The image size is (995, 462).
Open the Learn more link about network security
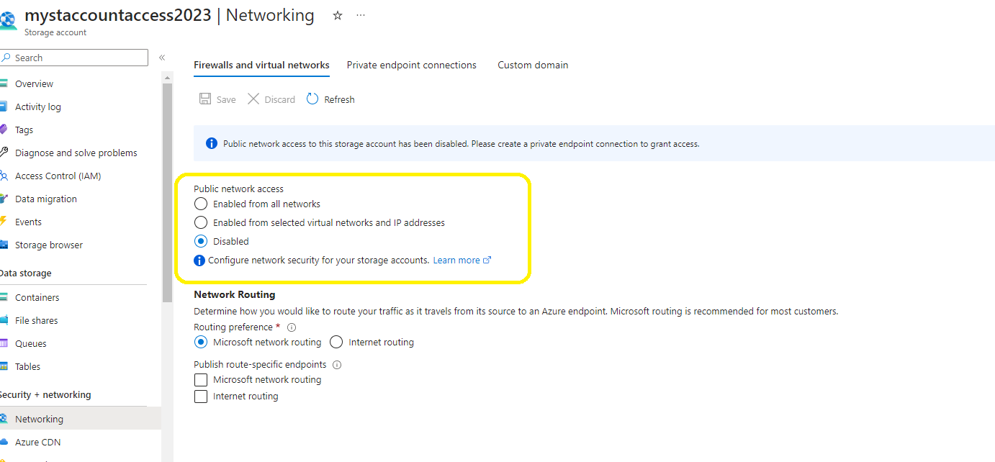[x=456, y=260]
